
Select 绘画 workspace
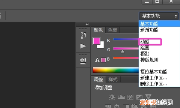[x=159, y=48]
